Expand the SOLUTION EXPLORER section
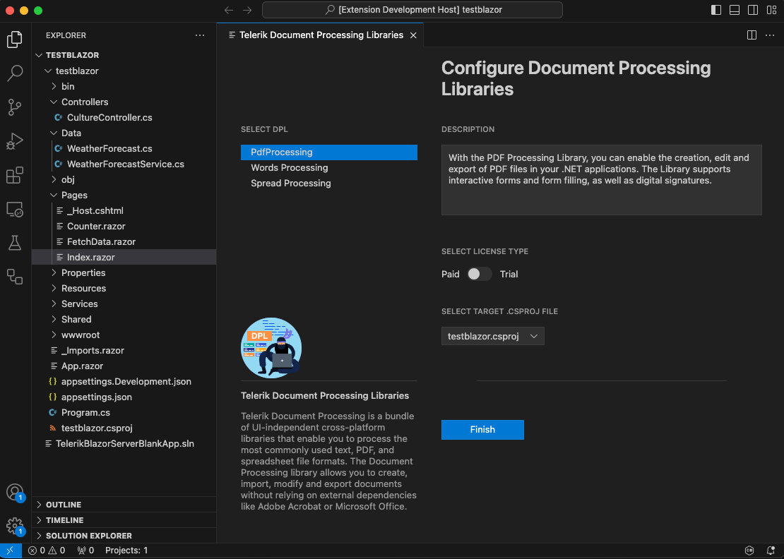 (124, 536)
